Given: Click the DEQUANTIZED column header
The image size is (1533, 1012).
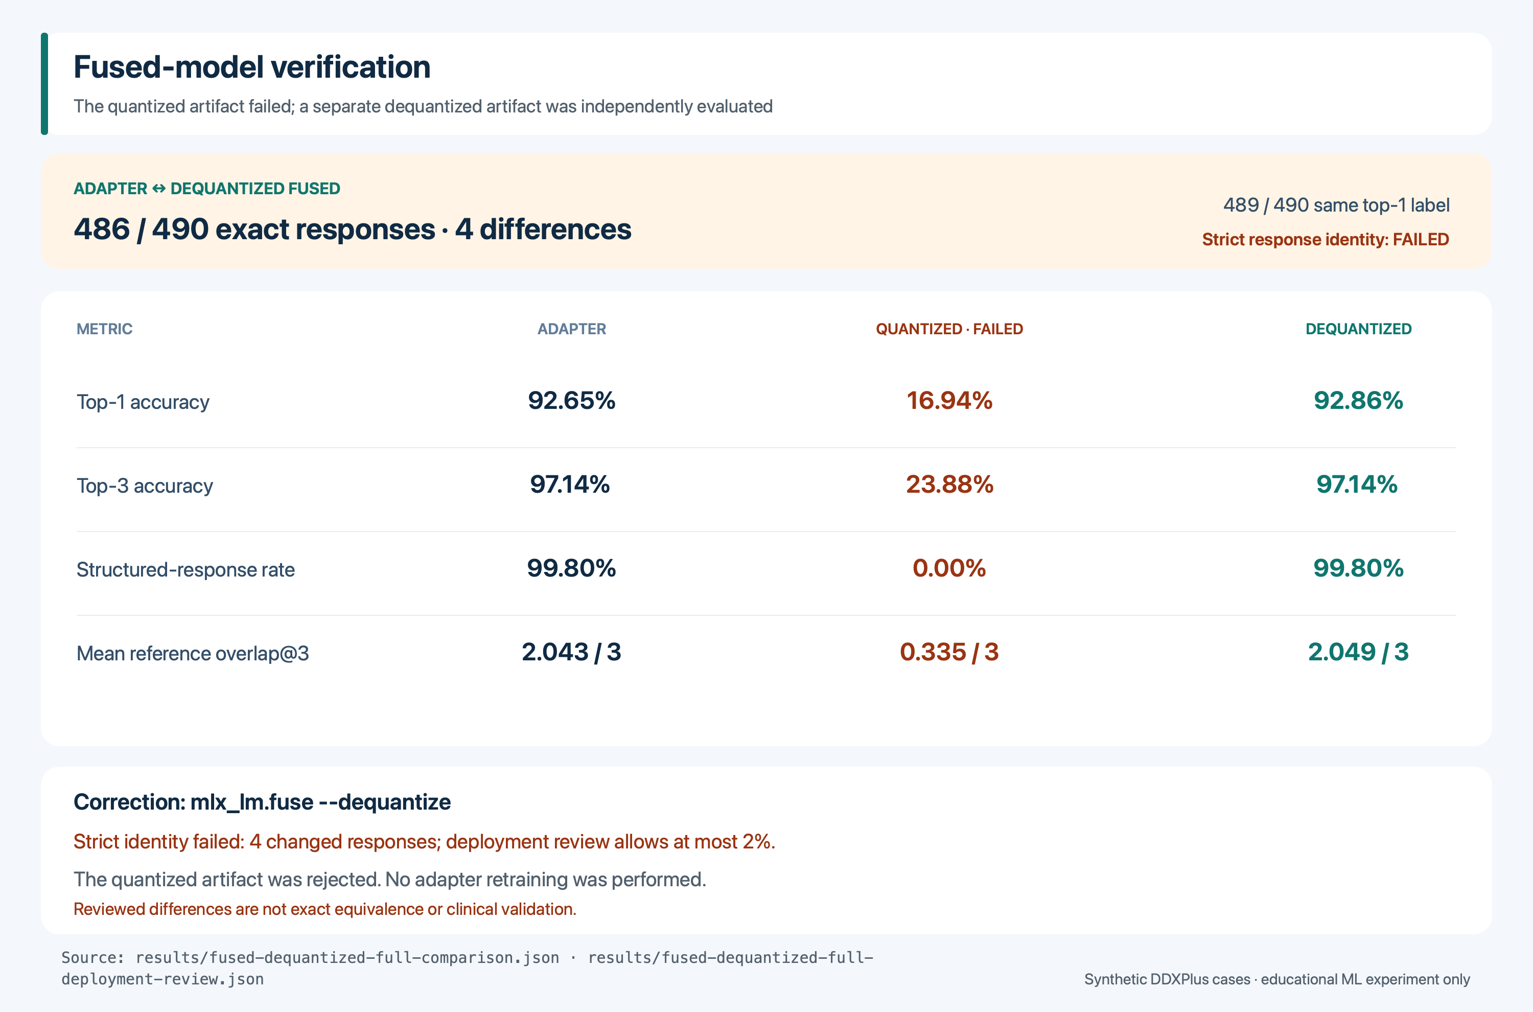Looking at the screenshot, I should pos(1358,329).
